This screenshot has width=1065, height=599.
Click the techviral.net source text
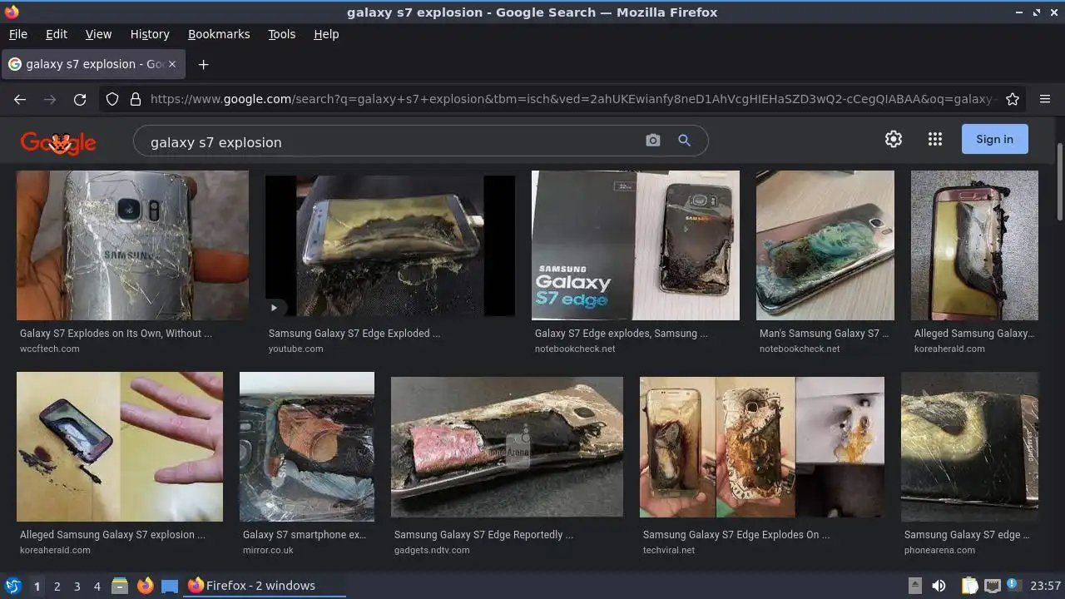[x=669, y=550]
